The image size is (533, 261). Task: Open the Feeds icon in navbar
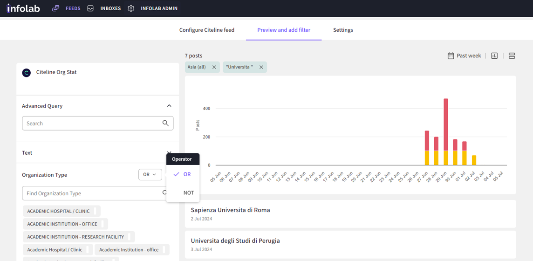[55, 8]
